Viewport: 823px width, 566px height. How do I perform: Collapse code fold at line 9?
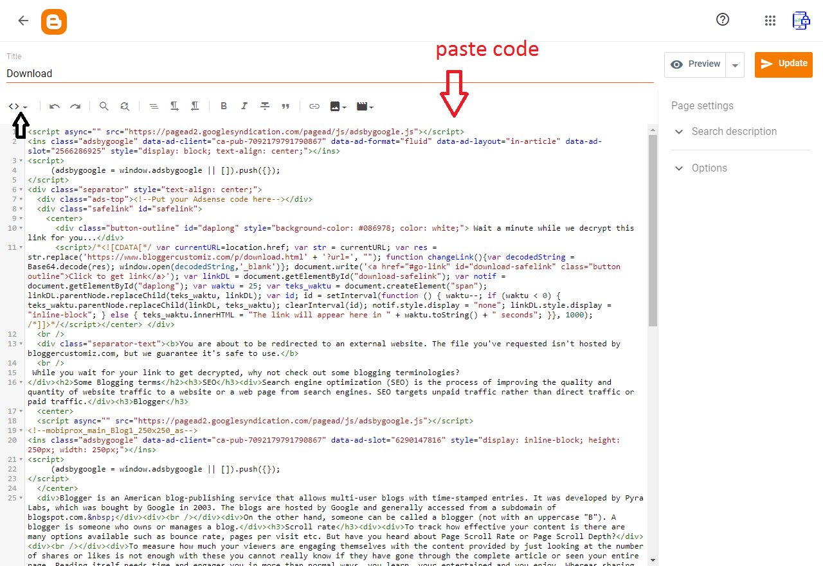[x=23, y=218]
